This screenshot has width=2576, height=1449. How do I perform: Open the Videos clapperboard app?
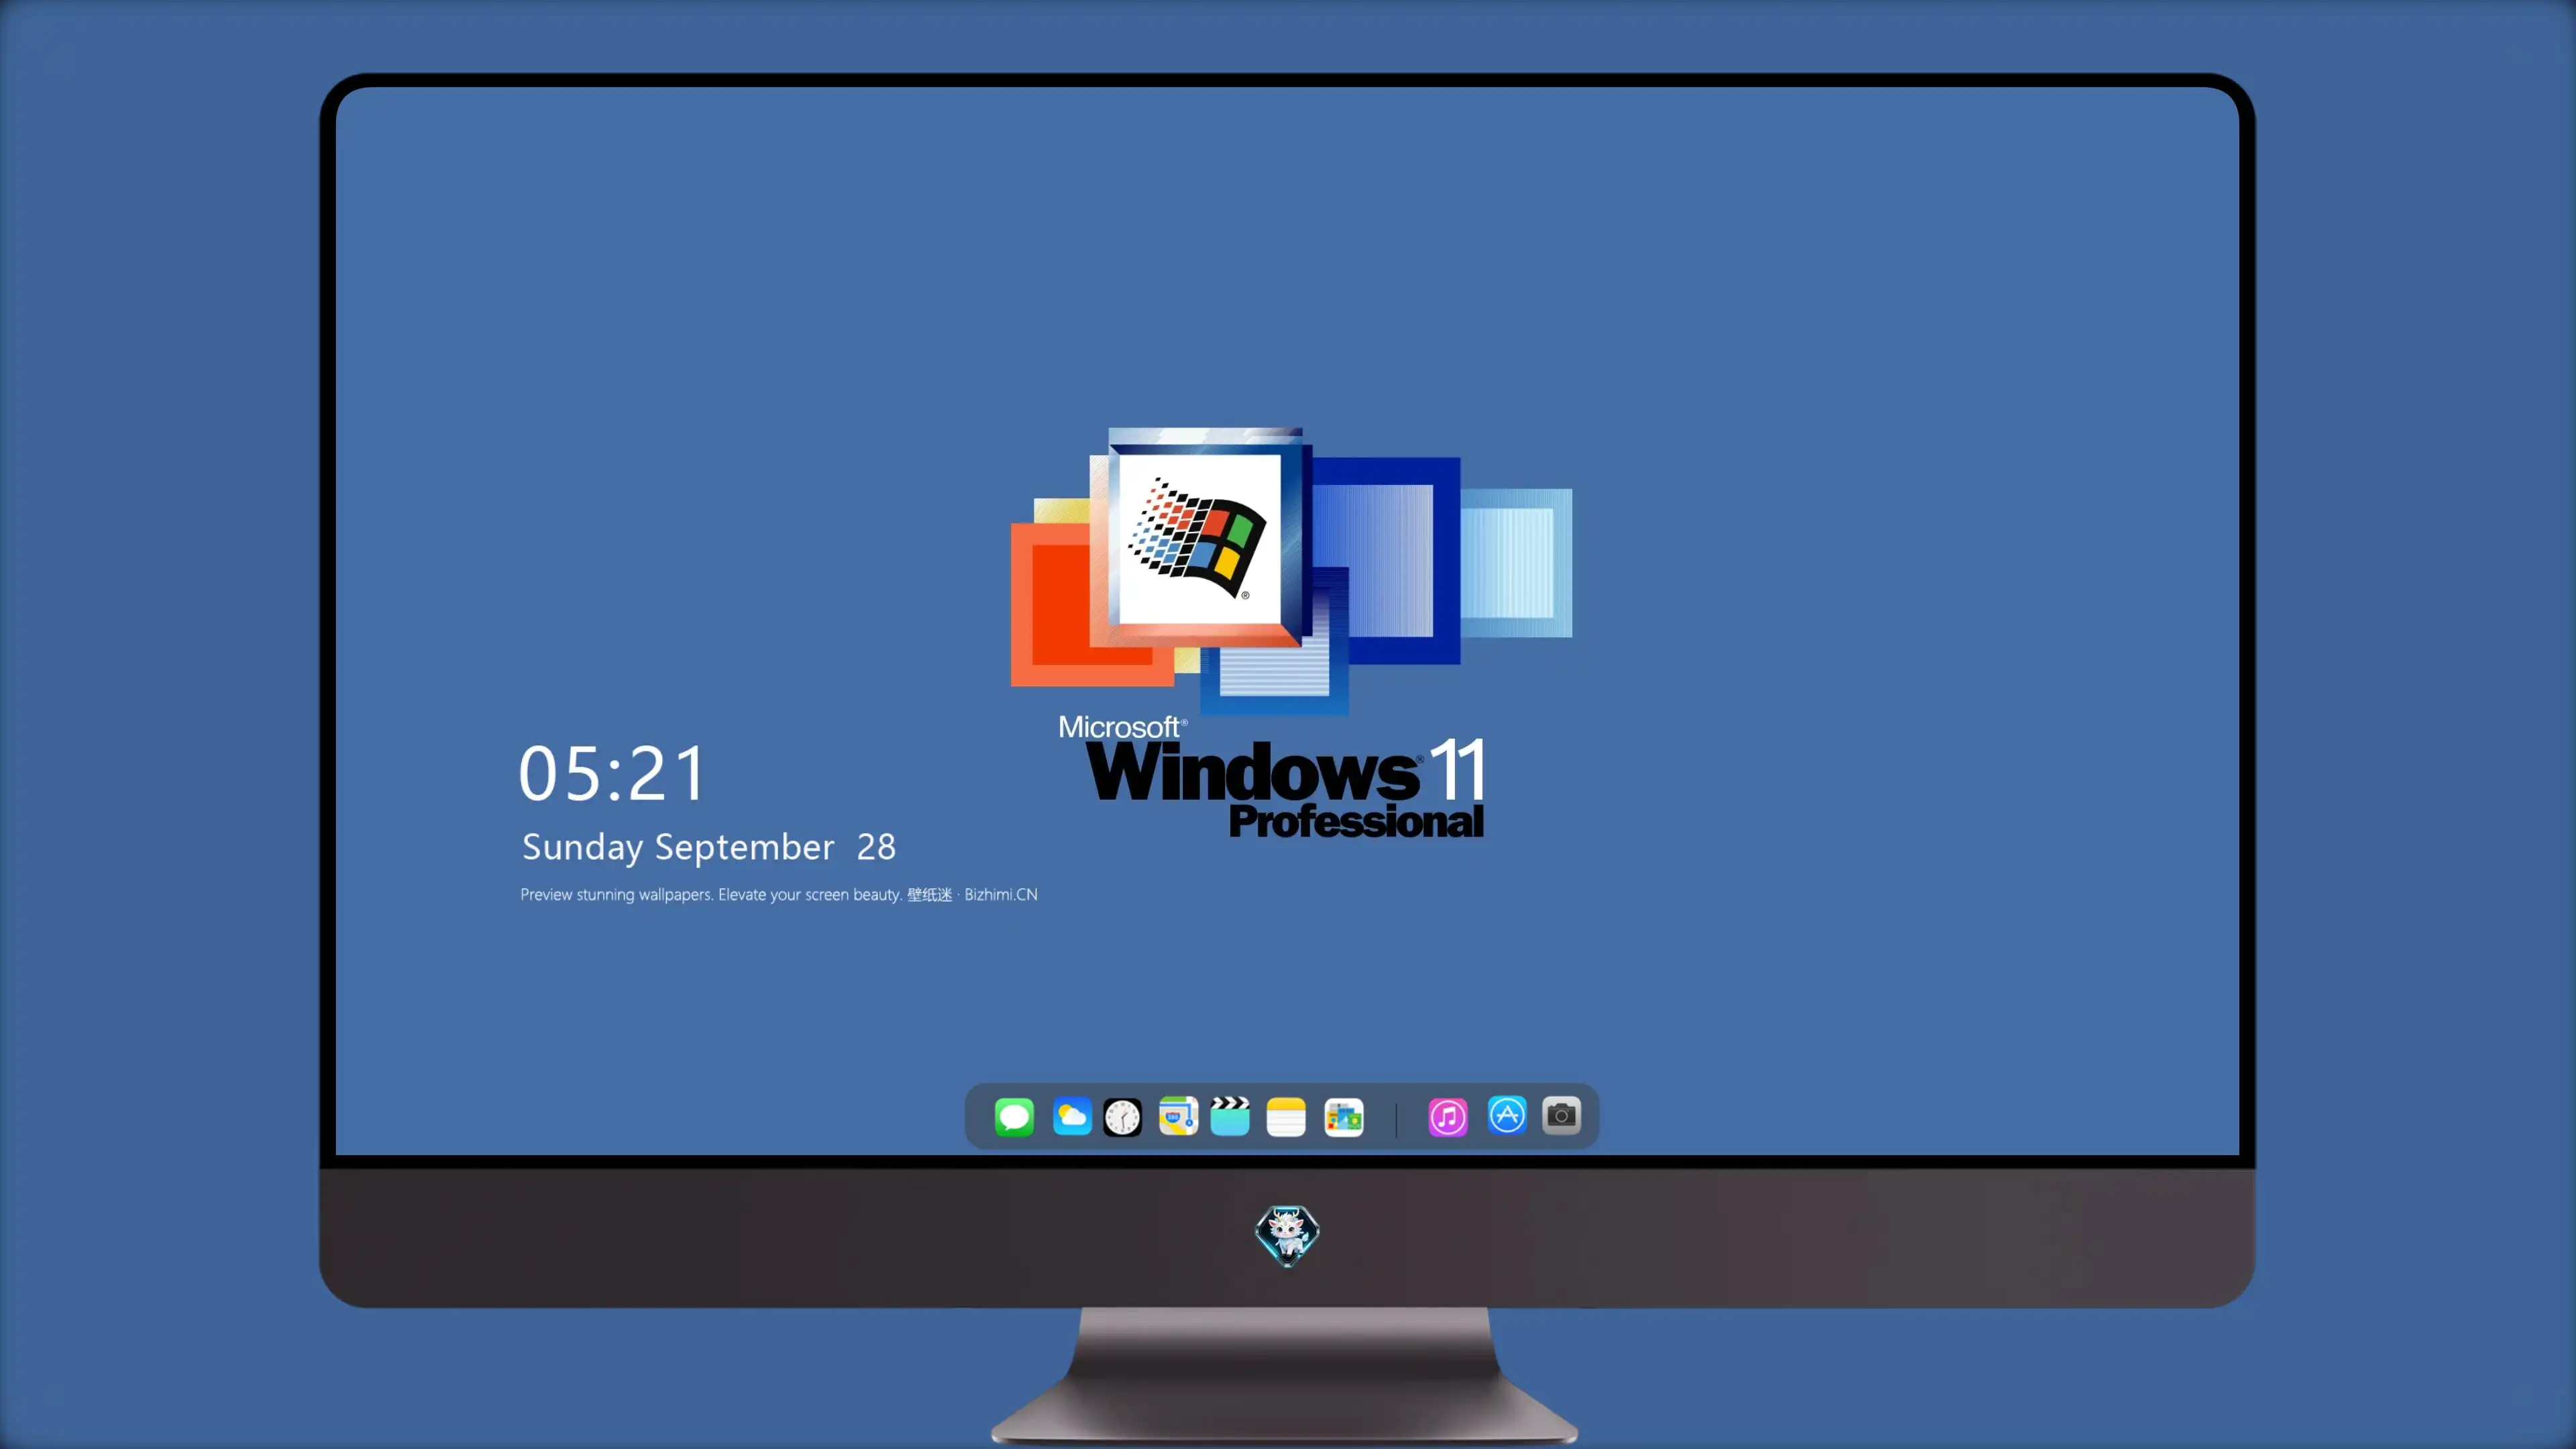[1230, 1116]
